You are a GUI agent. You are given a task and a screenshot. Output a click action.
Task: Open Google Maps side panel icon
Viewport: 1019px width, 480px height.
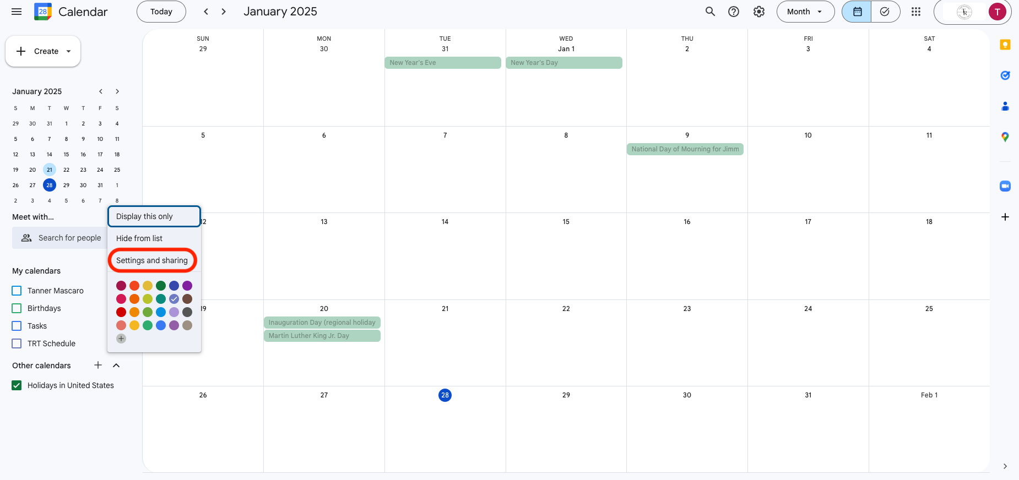(1005, 137)
